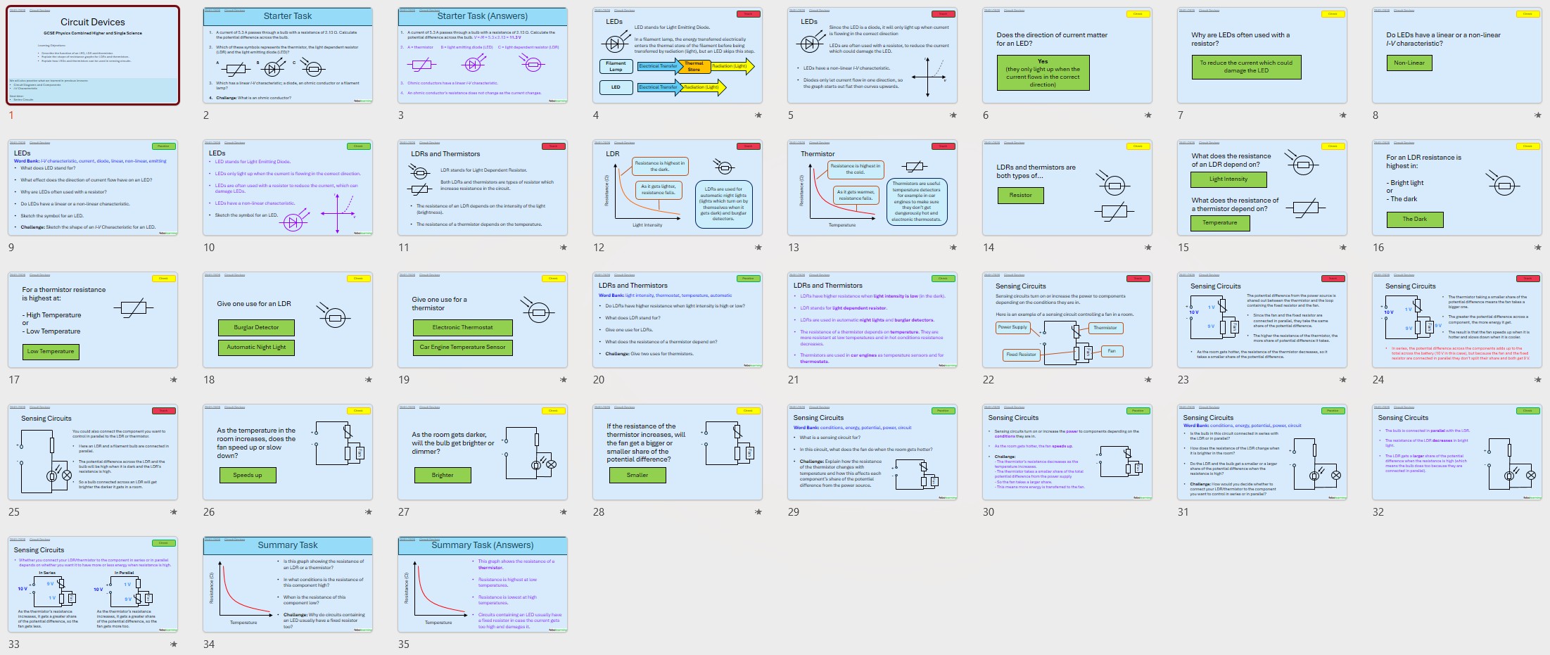
Task: Click the star icon below slide 19
Action: [563, 380]
